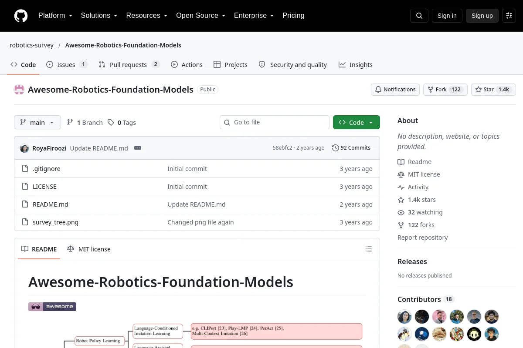Open the green Code dropdown button

[x=357, y=123]
